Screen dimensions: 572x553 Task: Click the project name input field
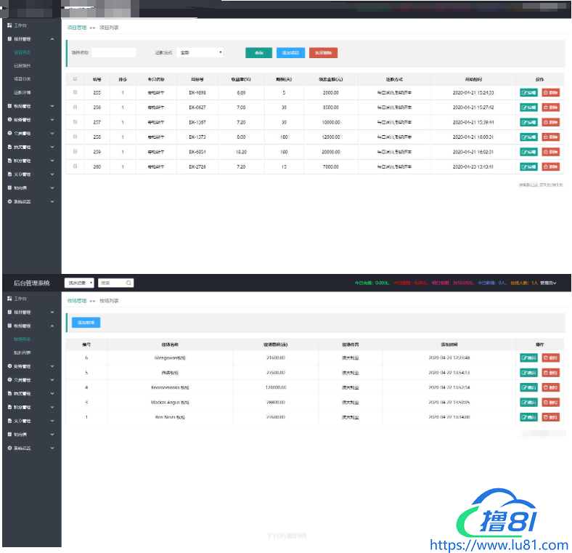coord(114,52)
